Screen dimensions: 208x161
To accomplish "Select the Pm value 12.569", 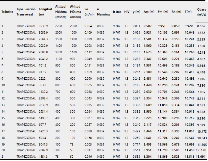I will 163,144.
